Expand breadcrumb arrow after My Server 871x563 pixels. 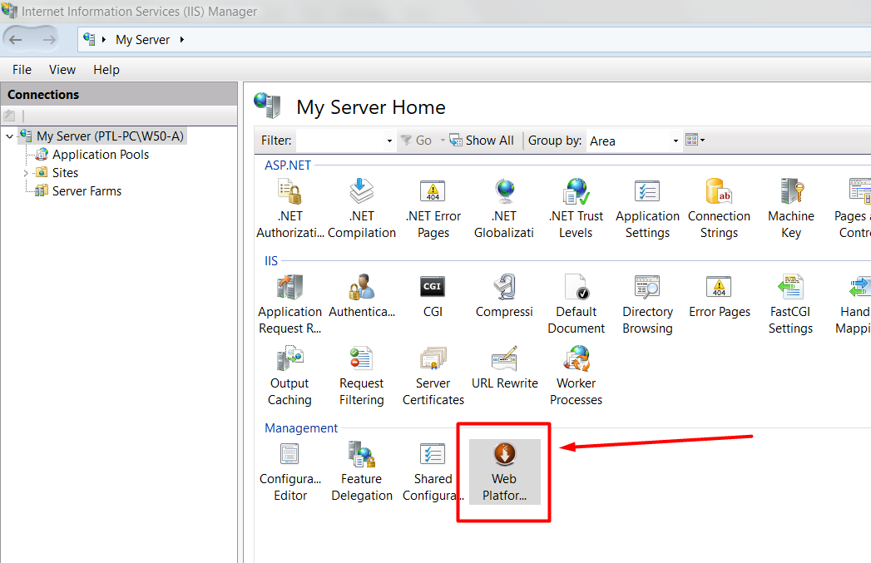point(181,40)
